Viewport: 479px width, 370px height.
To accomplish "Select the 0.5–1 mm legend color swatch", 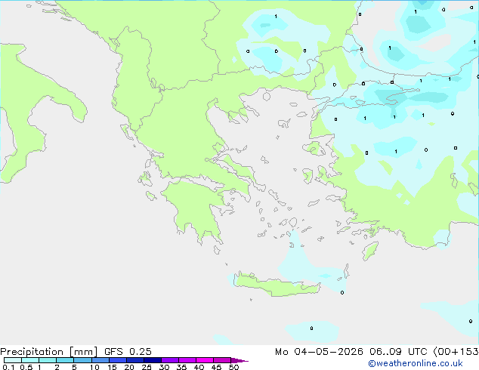I will pyautogui.click(x=30, y=360).
